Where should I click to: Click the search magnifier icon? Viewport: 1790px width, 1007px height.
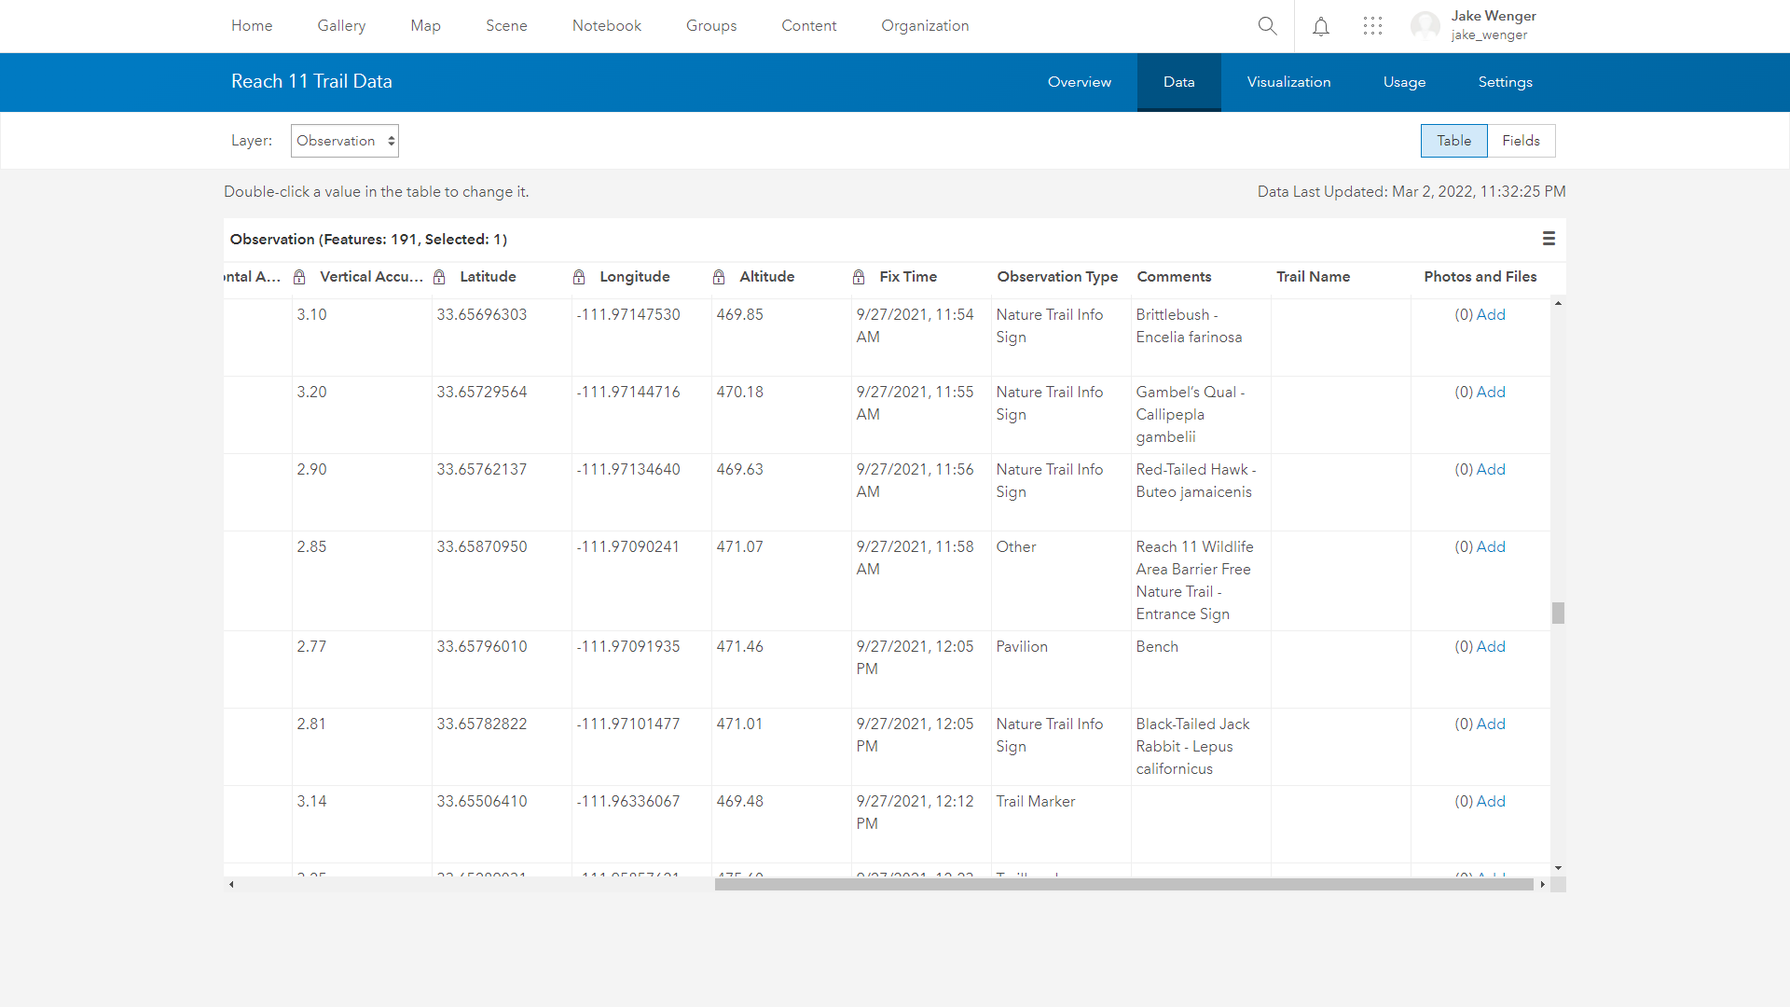pos(1267,26)
